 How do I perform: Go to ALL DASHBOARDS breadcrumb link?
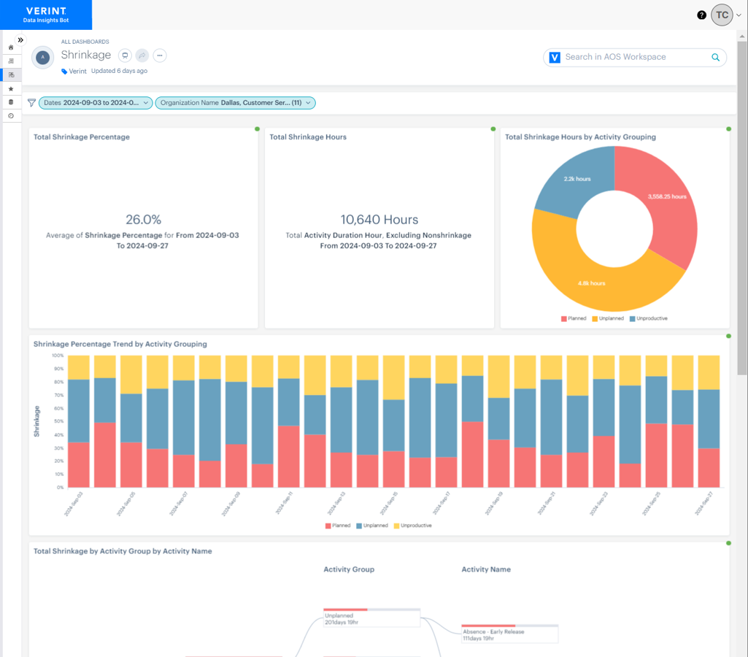pyautogui.click(x=85, y=42)
